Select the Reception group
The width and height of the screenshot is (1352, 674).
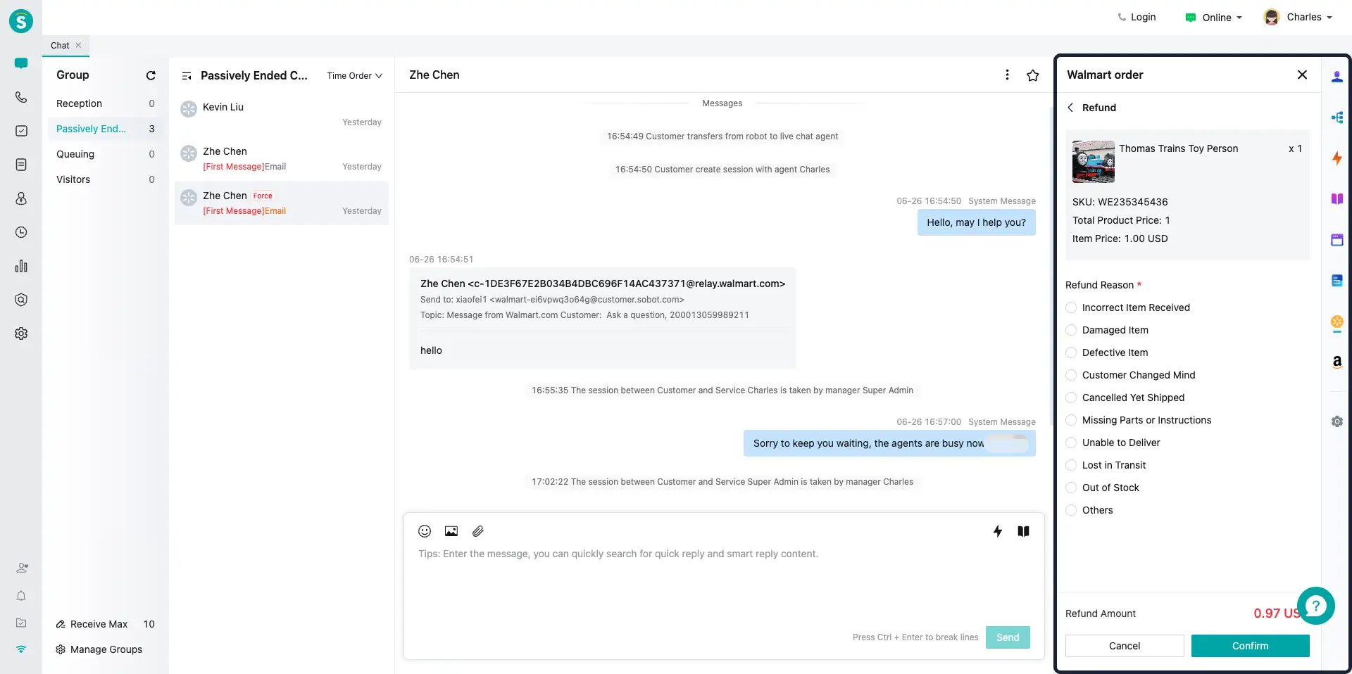click(106, 103)
